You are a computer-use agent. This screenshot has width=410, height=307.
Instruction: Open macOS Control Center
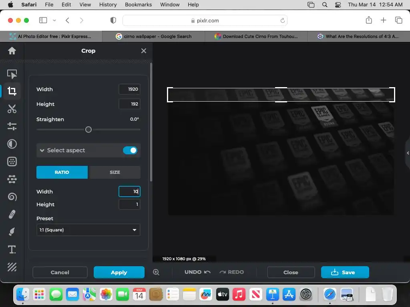(x=338, y=5)
